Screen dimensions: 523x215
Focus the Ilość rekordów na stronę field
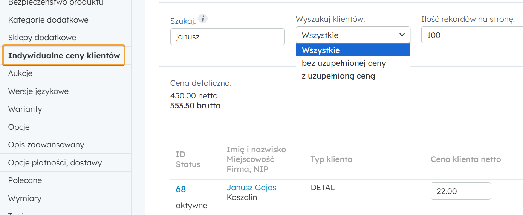coord(471,35)
